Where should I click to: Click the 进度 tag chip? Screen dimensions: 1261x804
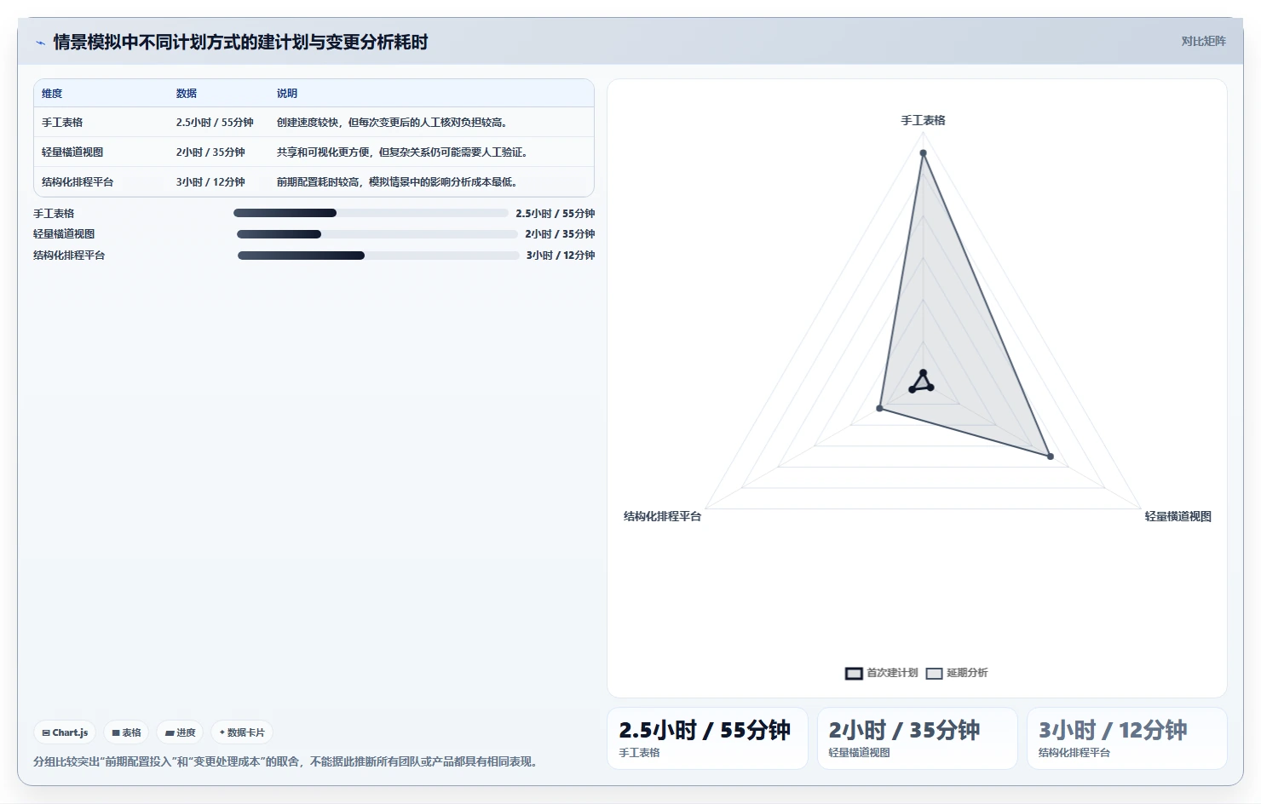tap(180, 732)
